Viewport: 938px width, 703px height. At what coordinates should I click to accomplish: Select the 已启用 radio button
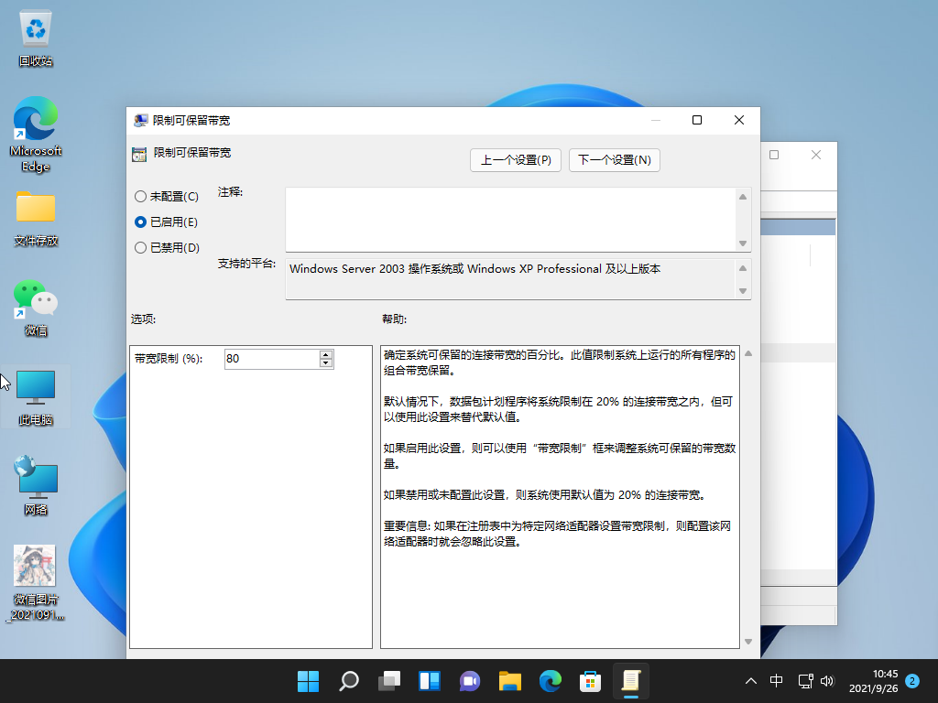click(x=141, y=222)
